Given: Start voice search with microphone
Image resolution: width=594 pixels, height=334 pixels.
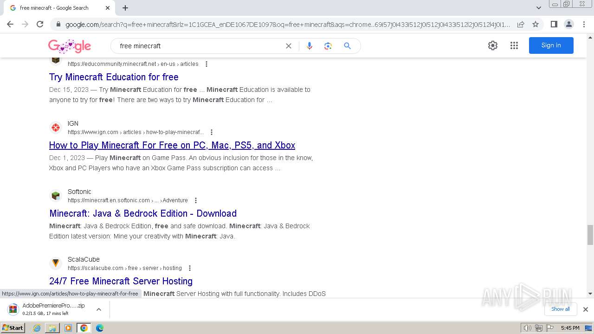Looking at the screenshot, I should click(x=310, y=46).
